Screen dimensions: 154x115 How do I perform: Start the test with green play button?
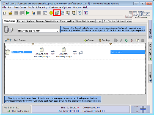point(28,13)
